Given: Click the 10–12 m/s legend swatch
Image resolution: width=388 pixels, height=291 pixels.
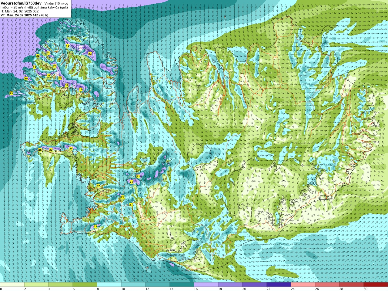Looking at the screenshot, I should coord(133,285).
